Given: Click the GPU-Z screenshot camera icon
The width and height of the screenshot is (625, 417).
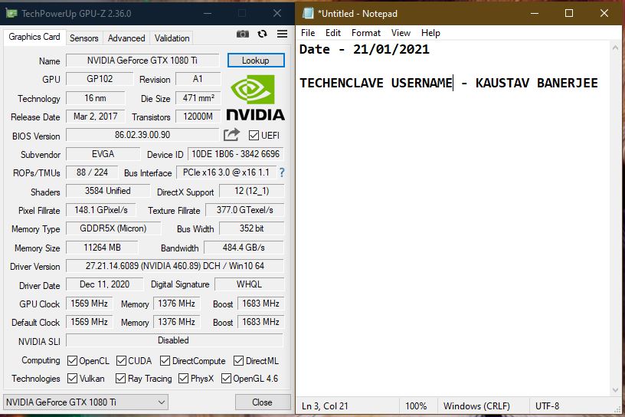Looking at the screenshot, I should point(243,34).
